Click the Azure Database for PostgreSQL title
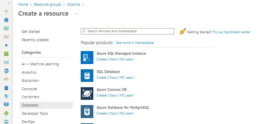Viewport: 272px width, 124px height. (x=123, y=107)
